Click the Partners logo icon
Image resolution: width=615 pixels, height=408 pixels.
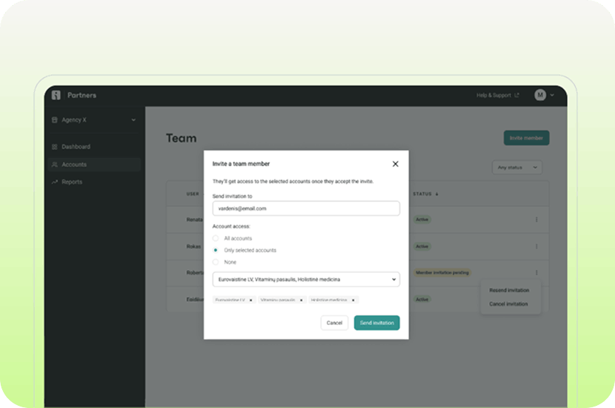pos(56,95)
